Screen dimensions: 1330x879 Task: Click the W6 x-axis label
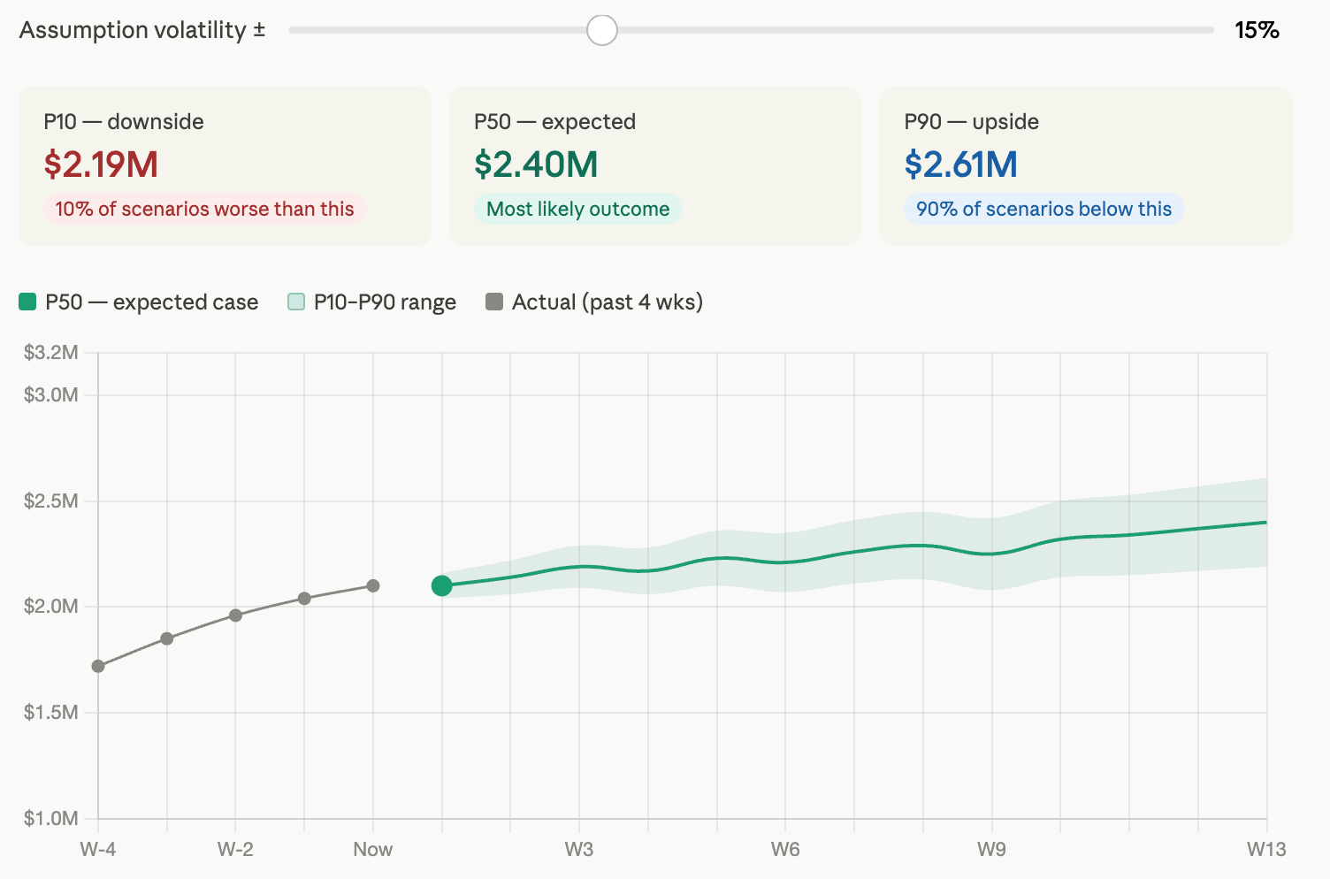[x=785, y=849]
